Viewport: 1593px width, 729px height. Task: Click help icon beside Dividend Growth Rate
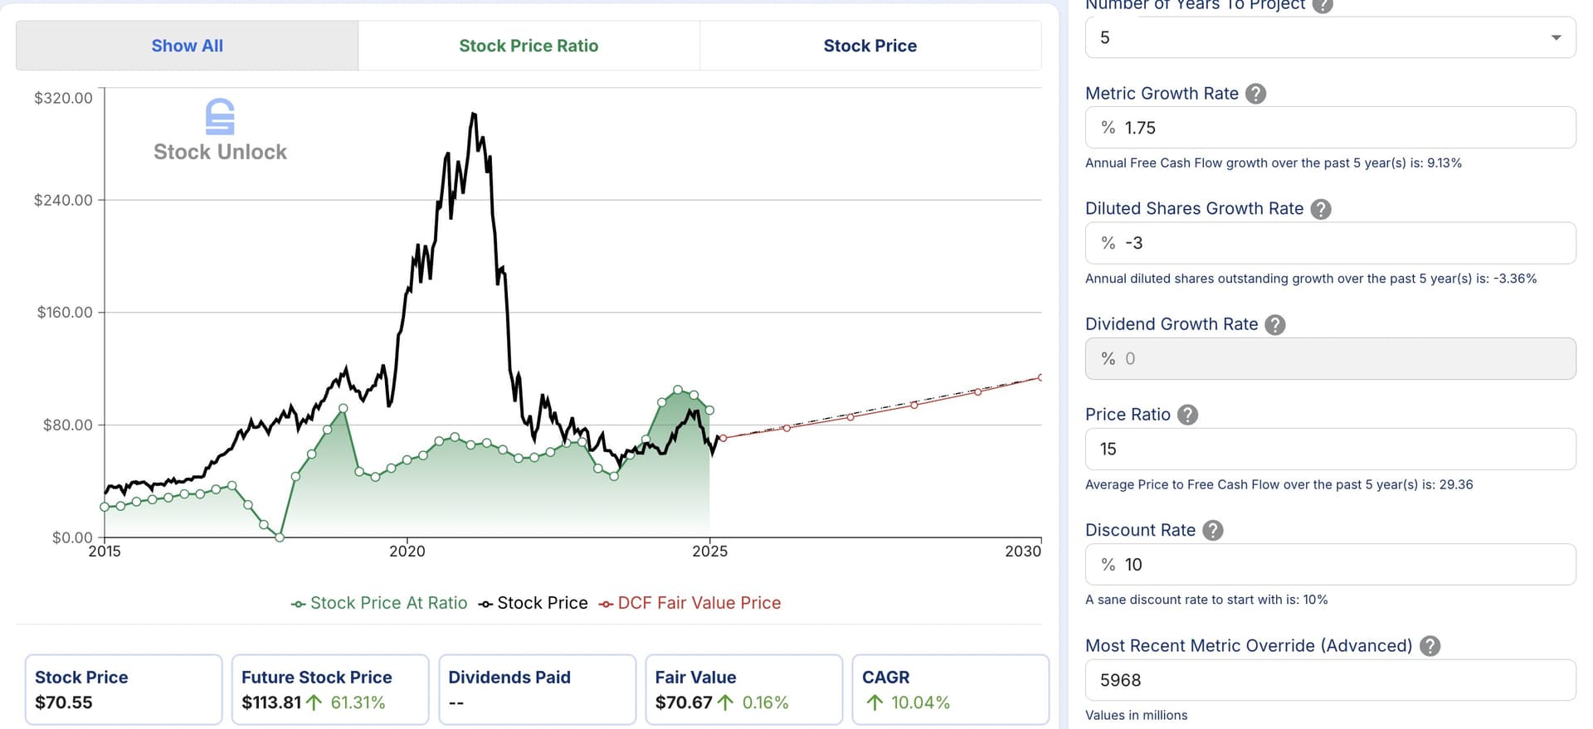click(1275, 324)
